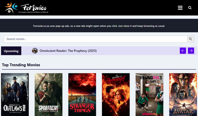The image size is (198, 116).
Task: Click the Upcoming label
Action: coord(11,51)
